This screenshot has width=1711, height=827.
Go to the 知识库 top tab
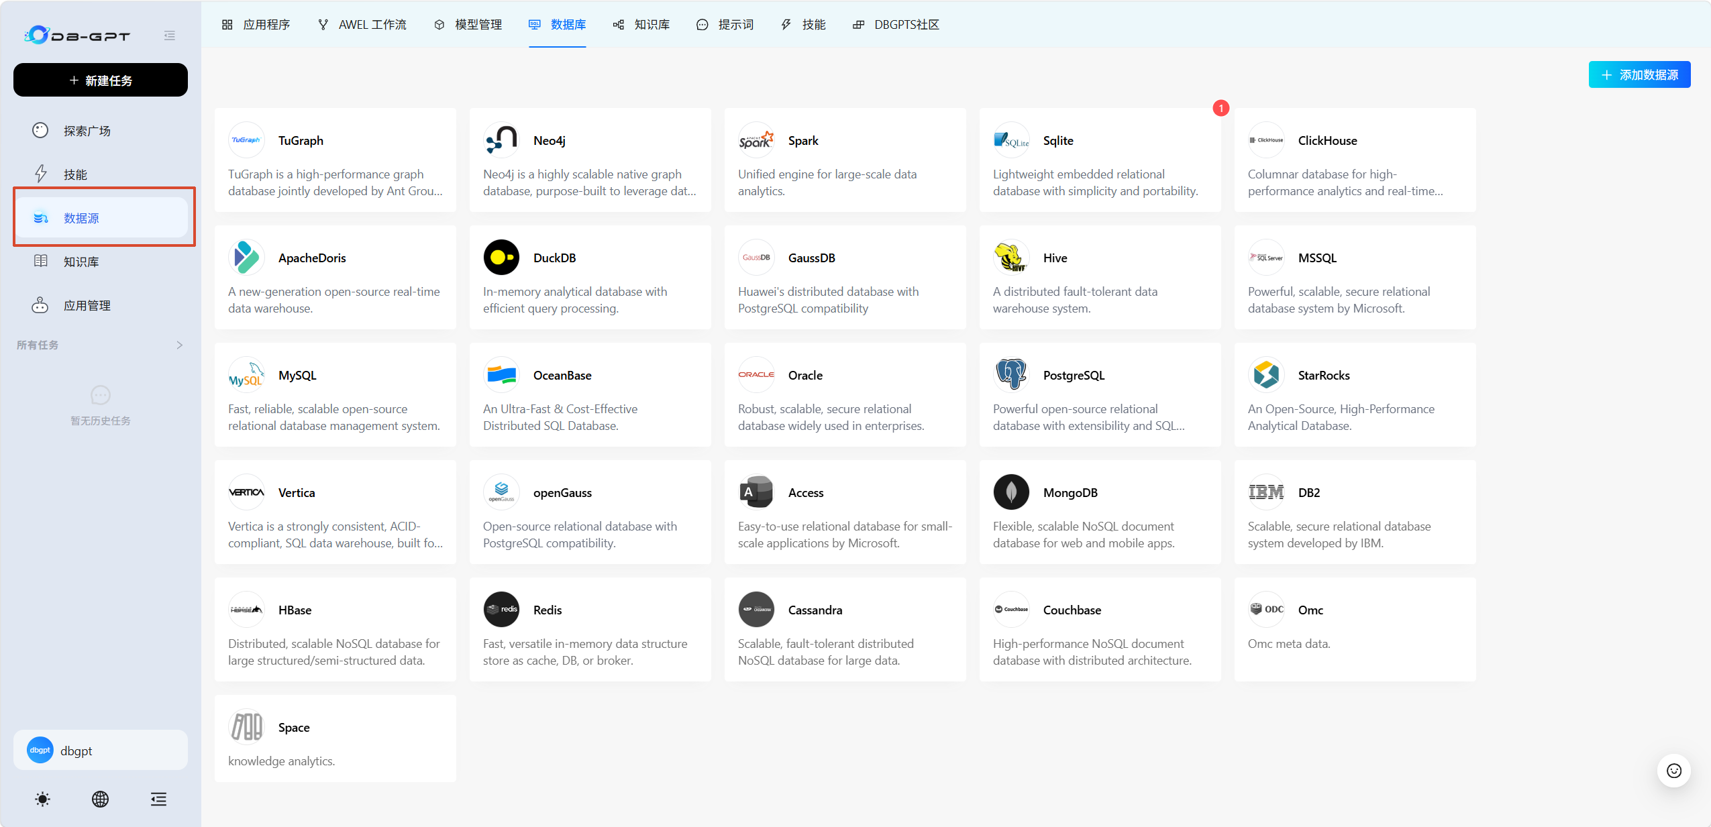coord(641,25)
